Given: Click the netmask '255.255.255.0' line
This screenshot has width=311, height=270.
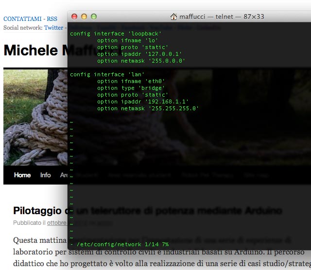Looking at the screenshot, I should 148,108.
